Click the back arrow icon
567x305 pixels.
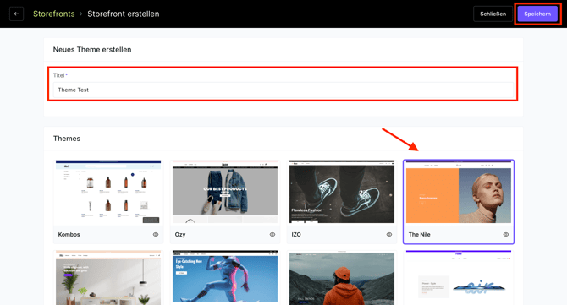pos(16,14)
